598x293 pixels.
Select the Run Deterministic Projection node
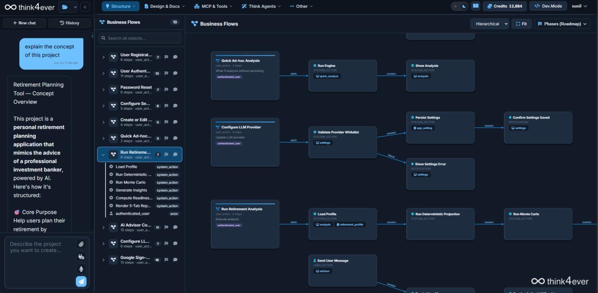coord(440,224)
